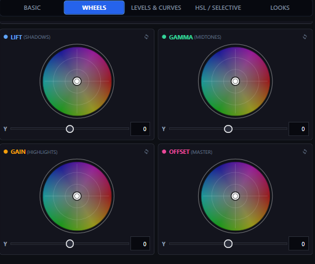Reset the Gamma midtones wheel
Image resolution: width=315 pixels, height=264 pixels.
pyautogui.click(x=305, y=37)
